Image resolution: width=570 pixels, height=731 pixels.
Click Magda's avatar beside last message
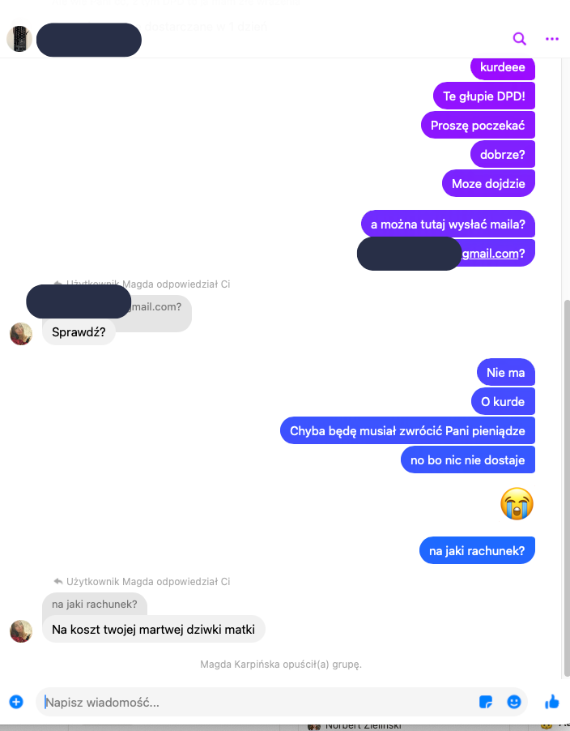[x=21, y=631]
